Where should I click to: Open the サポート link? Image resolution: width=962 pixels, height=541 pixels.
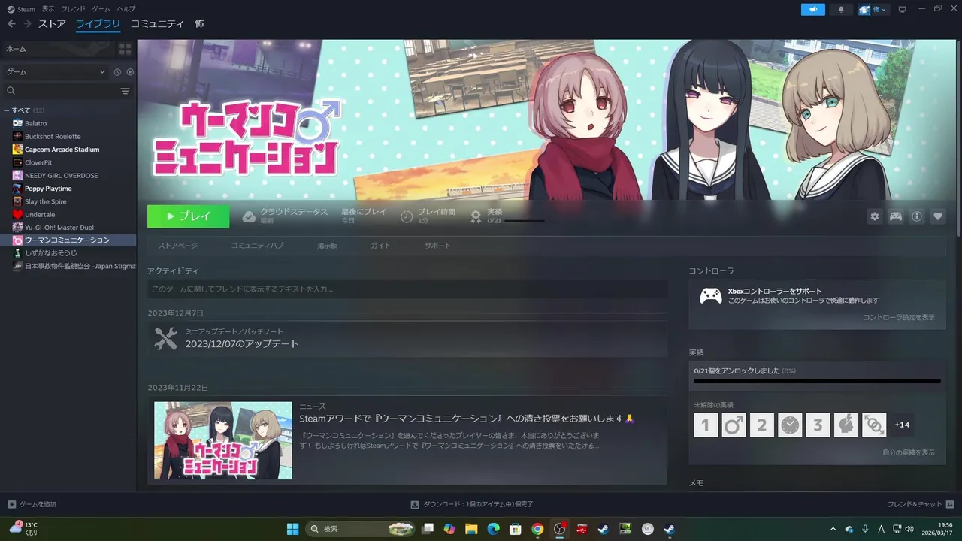coord(437,246)
